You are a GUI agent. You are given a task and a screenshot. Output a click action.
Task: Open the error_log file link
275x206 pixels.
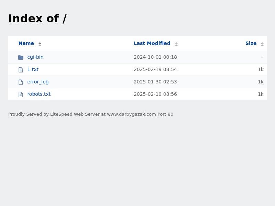pos(38,82)
